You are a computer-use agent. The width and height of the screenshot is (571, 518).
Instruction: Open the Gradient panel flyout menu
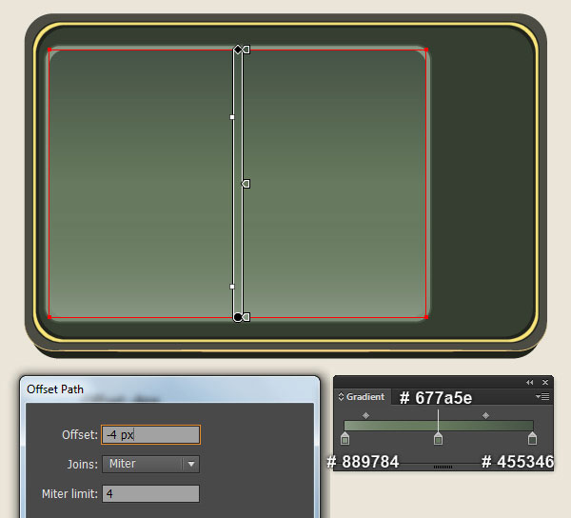[542, 397]
